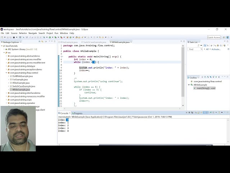The height and width of the screenshot is (173, 230).
Task: Toggle Link with Editor in Package Explorer
Action: point(42,42)
